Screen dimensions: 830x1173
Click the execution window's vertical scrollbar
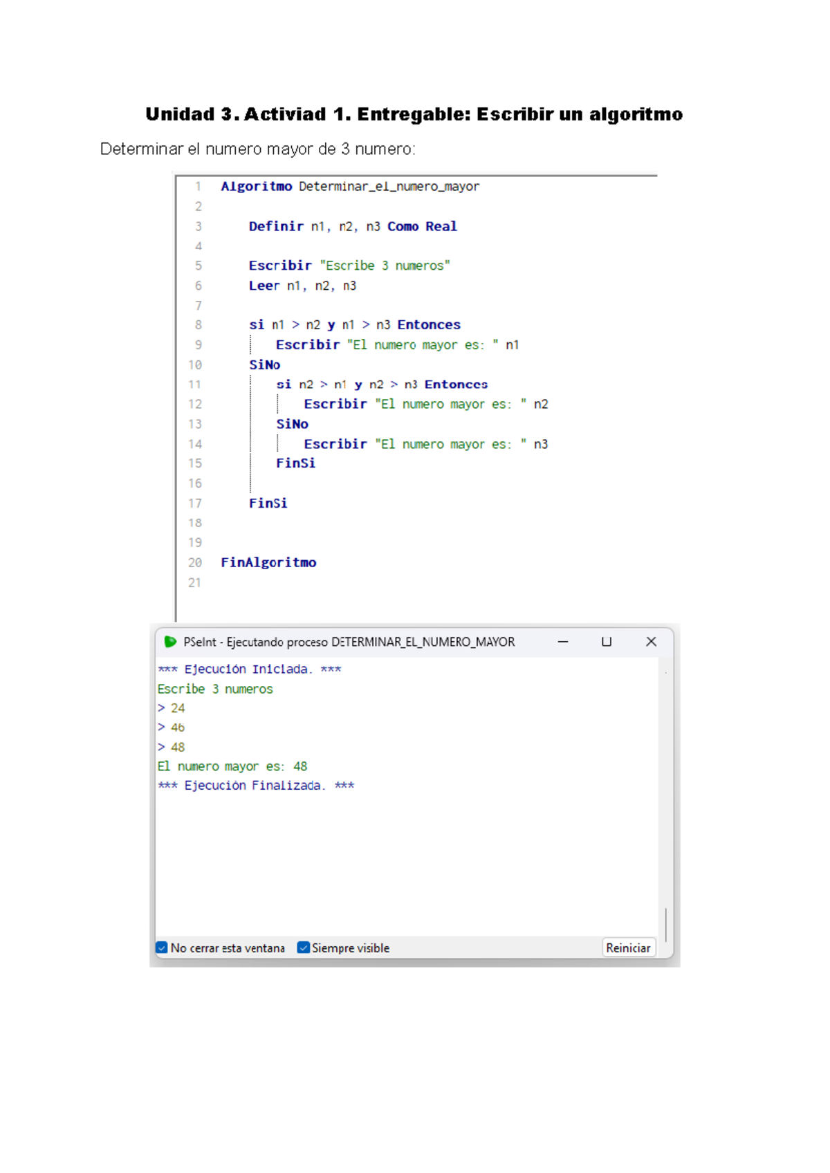(665, 924)
